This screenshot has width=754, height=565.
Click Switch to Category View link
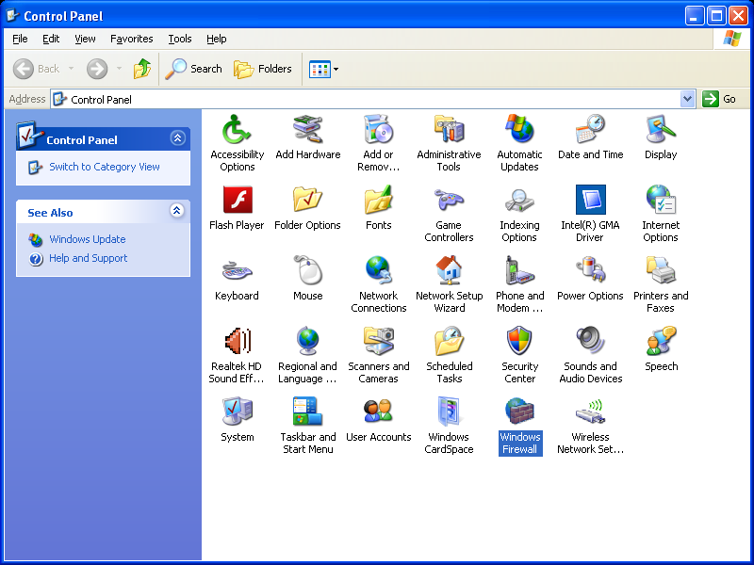pyautogui.click(x=105, y=167)
